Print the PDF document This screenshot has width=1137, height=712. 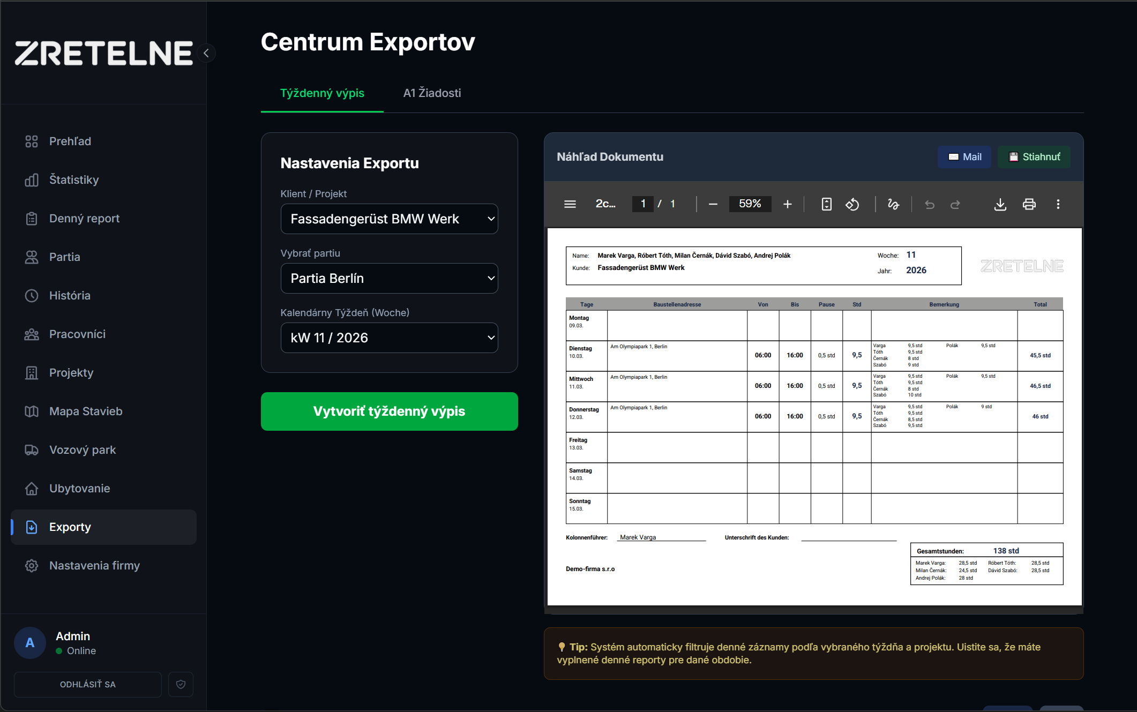[x=1029, y=204]
